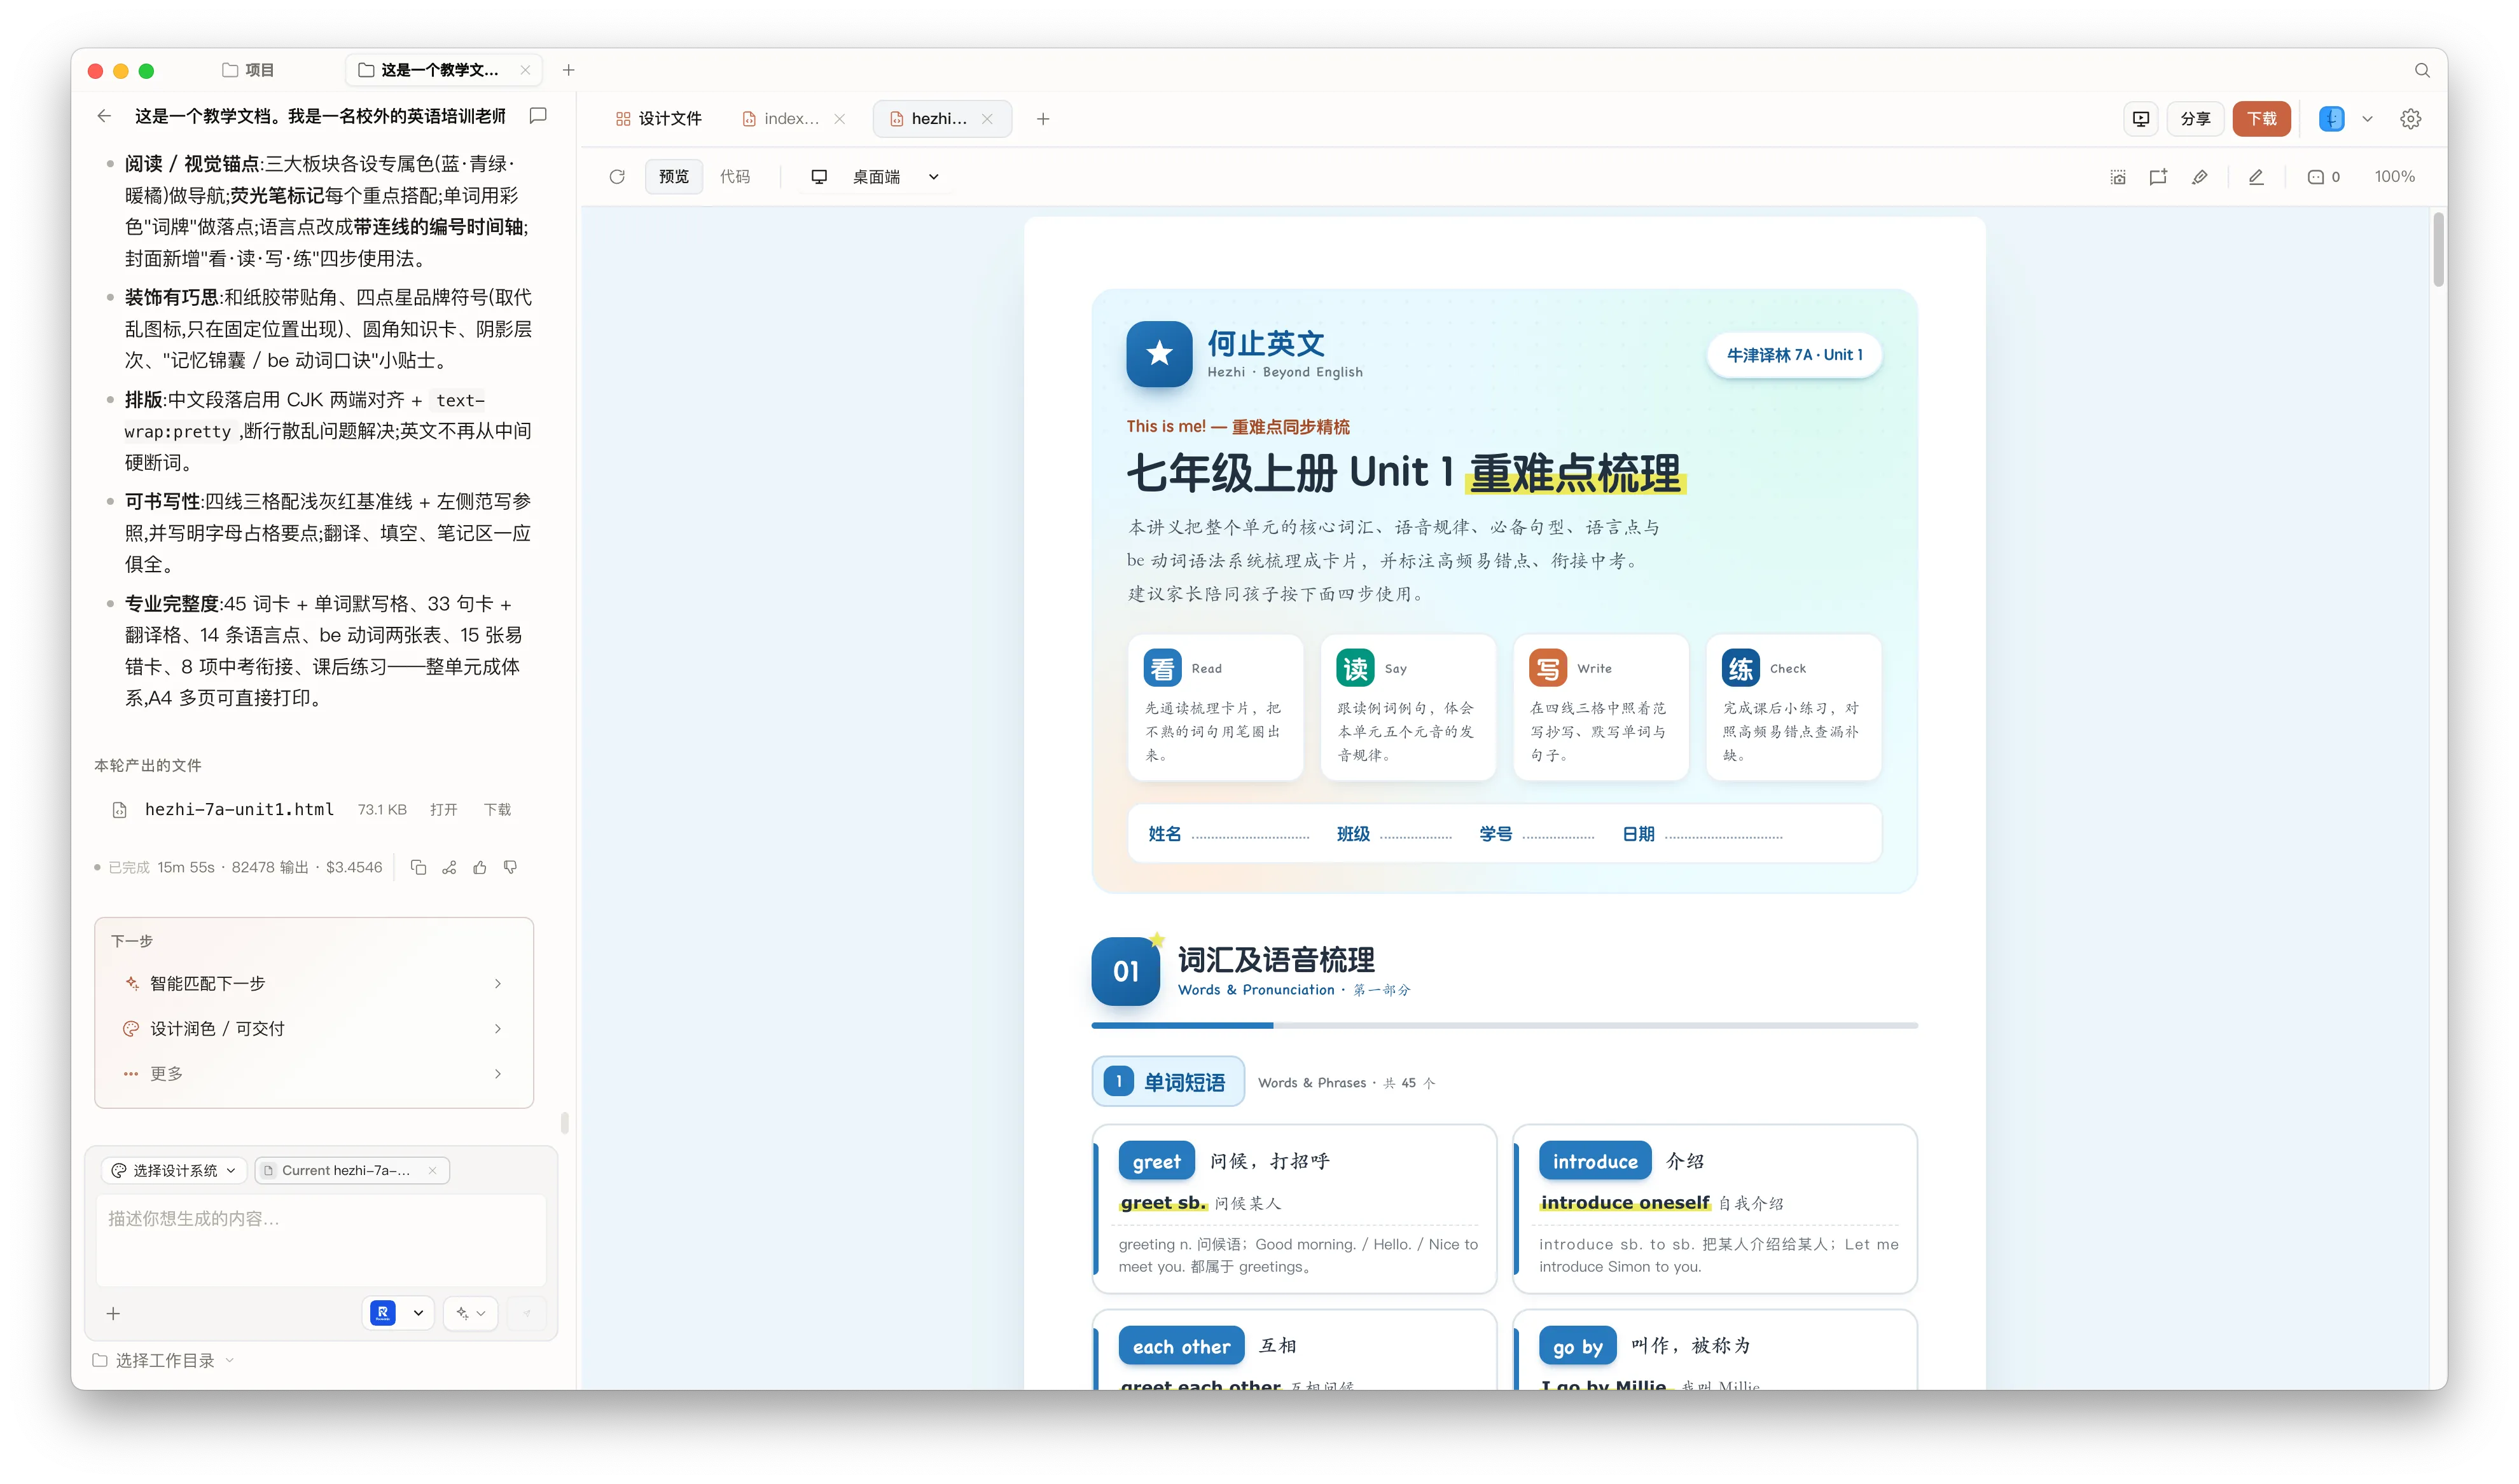Open a new window tab with the top plus
2519x1484 pixels.
pos(568,70)
